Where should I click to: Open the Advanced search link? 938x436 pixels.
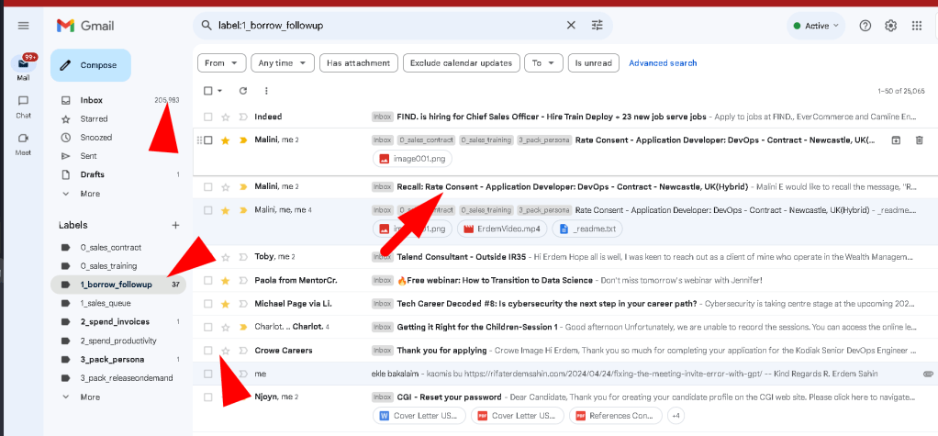(663, 62)
